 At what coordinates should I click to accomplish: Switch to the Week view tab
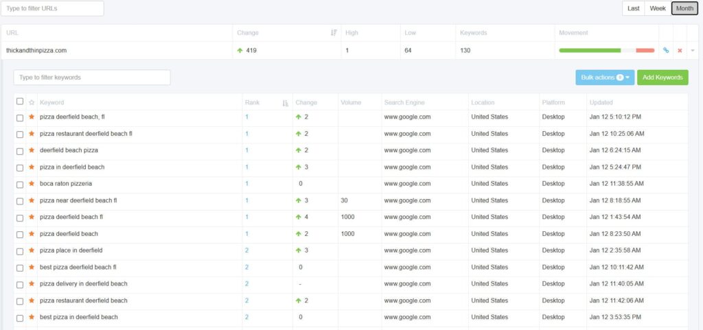[658, 8]
